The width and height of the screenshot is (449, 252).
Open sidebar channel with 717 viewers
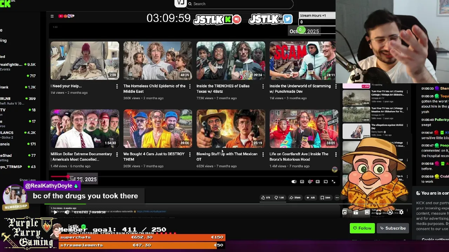pyautogui.click(x=18, y=76)
